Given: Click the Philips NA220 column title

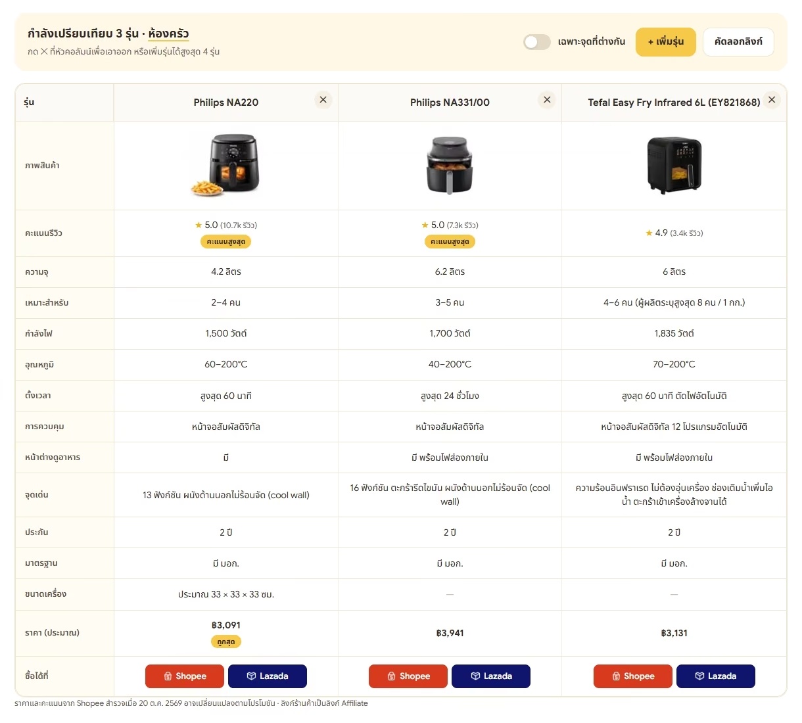Looking at the screenshot, I should (226, 103).
